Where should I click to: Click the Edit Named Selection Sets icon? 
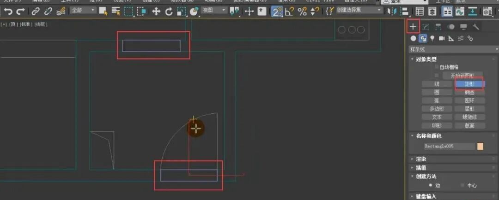point(330,12)
